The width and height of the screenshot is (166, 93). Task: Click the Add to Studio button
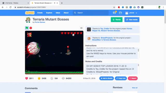(x=107, y=78)
